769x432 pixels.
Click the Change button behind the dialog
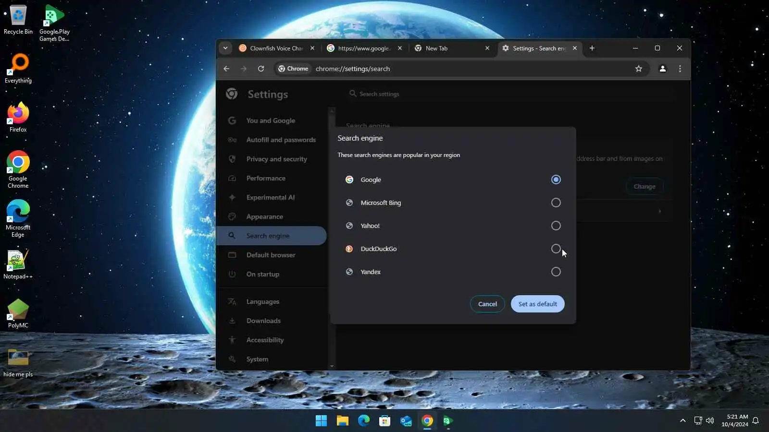click(x=644, y=186)
